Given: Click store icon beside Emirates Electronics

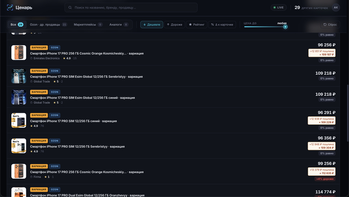Looking at the screenshot, I should pyautogui.click(x=31, y=58).
